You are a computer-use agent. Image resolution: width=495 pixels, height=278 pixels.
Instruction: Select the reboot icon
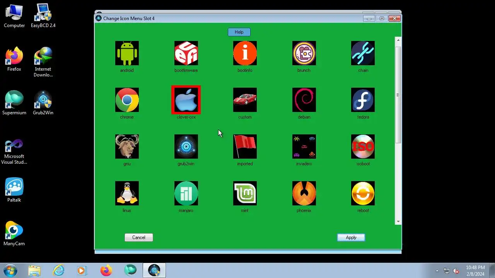pyautogui.click(x=363, y=193)
